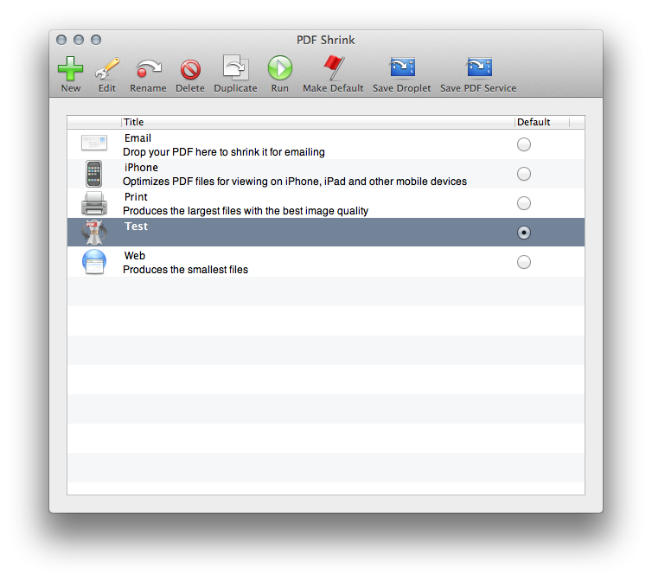This screenshot has width=652, height=581.
Task: Select the Print default radio button
Action: click(x=523, y=203)
